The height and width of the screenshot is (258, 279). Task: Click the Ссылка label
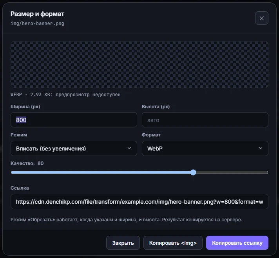20,188
